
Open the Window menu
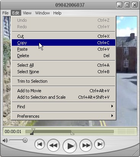pos(42,13)
